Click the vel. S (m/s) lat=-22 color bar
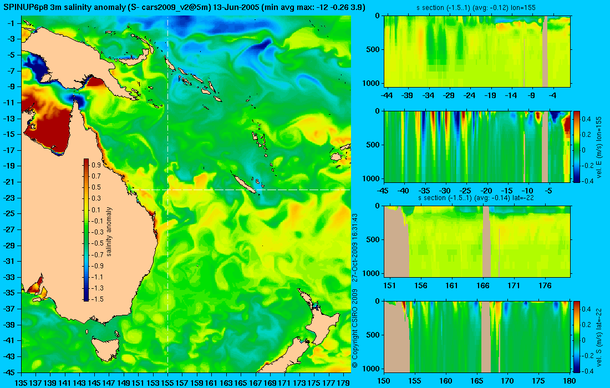This screenshot has height=388, width=610. click(577, 336)
